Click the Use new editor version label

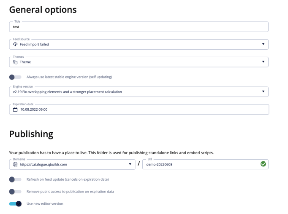coord(45,204)
